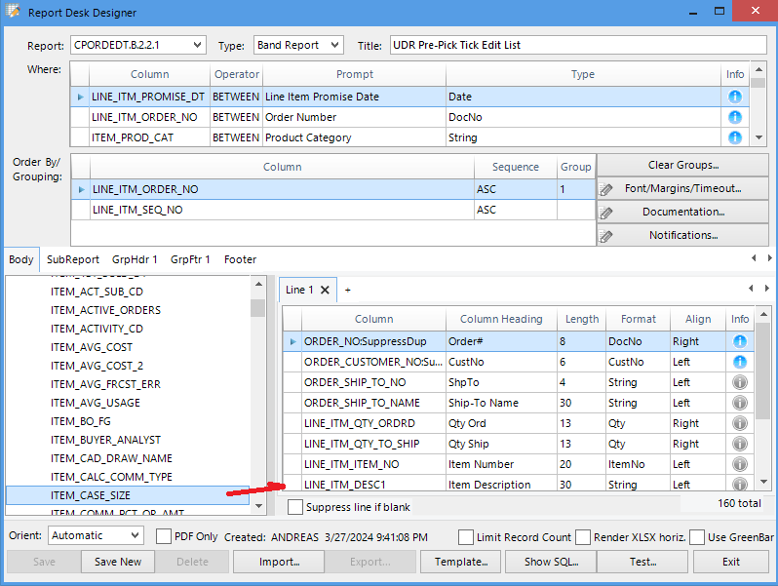Screen dimensions: 778x586
Task: Click pencil icon on Font/Margins/Timeout button
Action: pyautogui.click(x=605, y=189)
